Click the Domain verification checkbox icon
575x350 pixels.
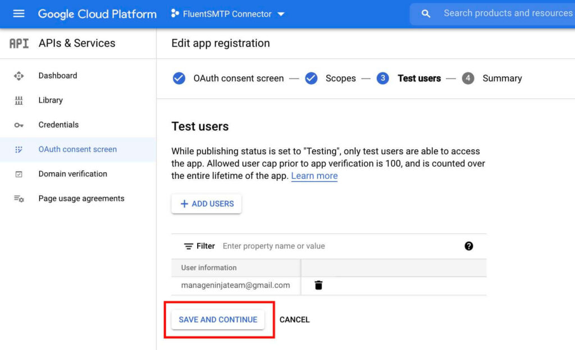click(19, 174)
